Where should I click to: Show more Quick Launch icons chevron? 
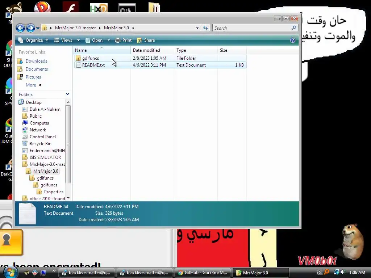pyautogui.click(x=54, y=271)
